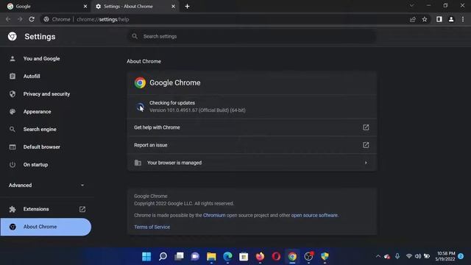Launch Microsoft Edge from taskbar
471x265 pixels.
coord(227,256)
